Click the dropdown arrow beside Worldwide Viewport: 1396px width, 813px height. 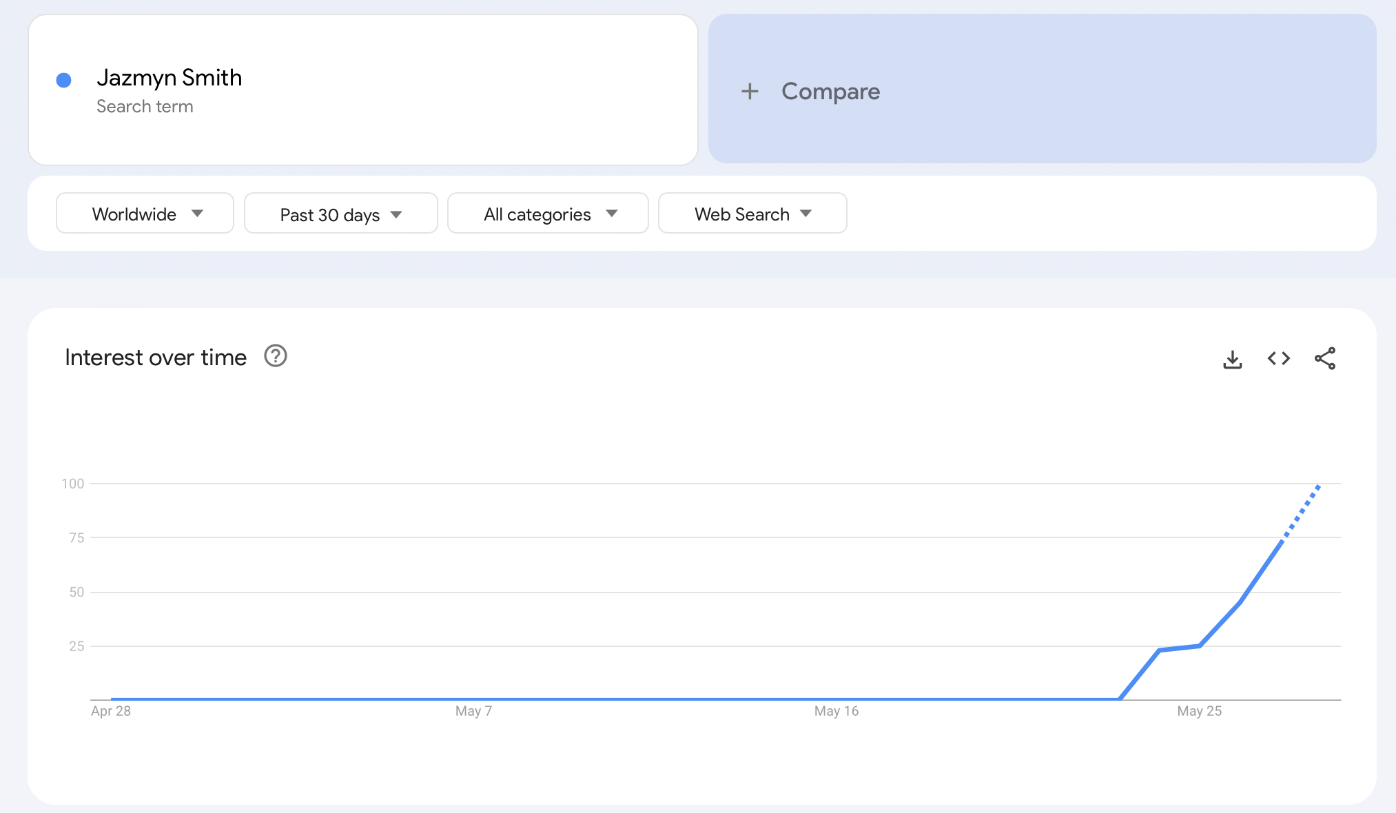tap(198, 214)
